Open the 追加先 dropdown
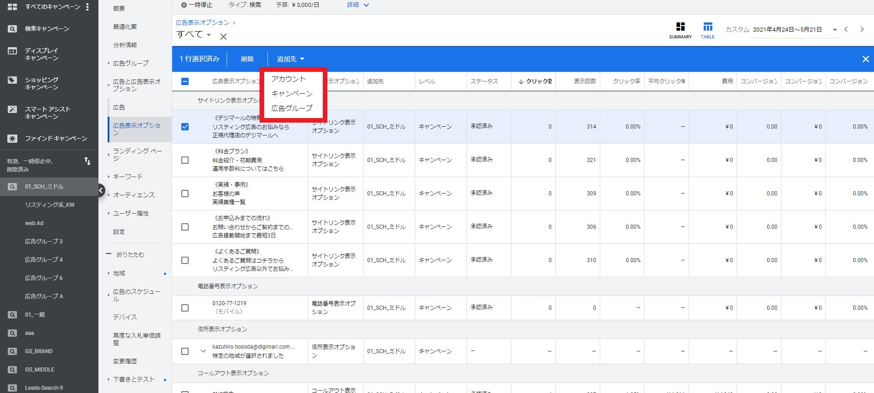874x393 pixels. point(290,59)
